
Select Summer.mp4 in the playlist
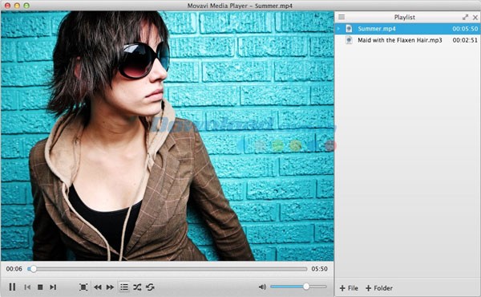408,29
